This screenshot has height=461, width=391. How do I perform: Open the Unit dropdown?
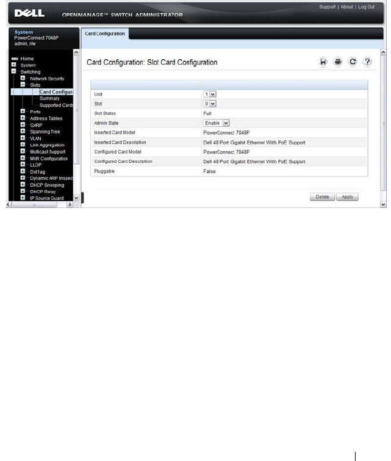click(x=210, y=94)
